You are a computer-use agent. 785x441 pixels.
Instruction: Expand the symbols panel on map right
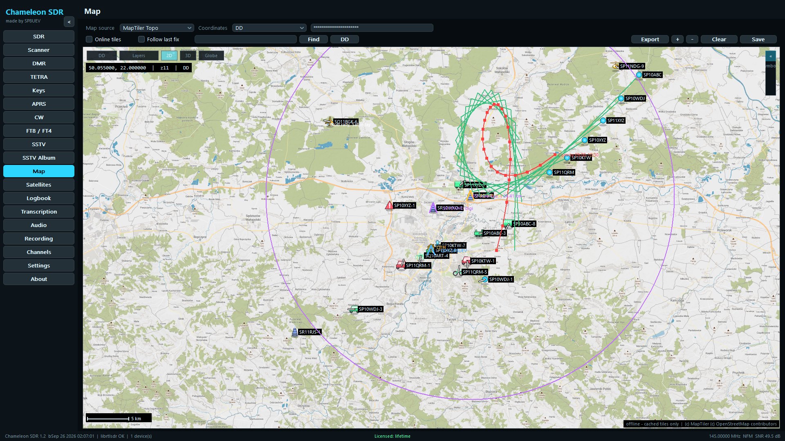point(771,56)
